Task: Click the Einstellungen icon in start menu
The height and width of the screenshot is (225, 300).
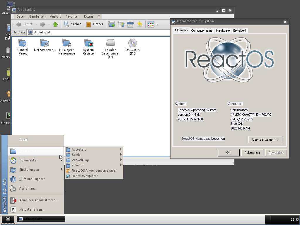Action: point(13,170)
